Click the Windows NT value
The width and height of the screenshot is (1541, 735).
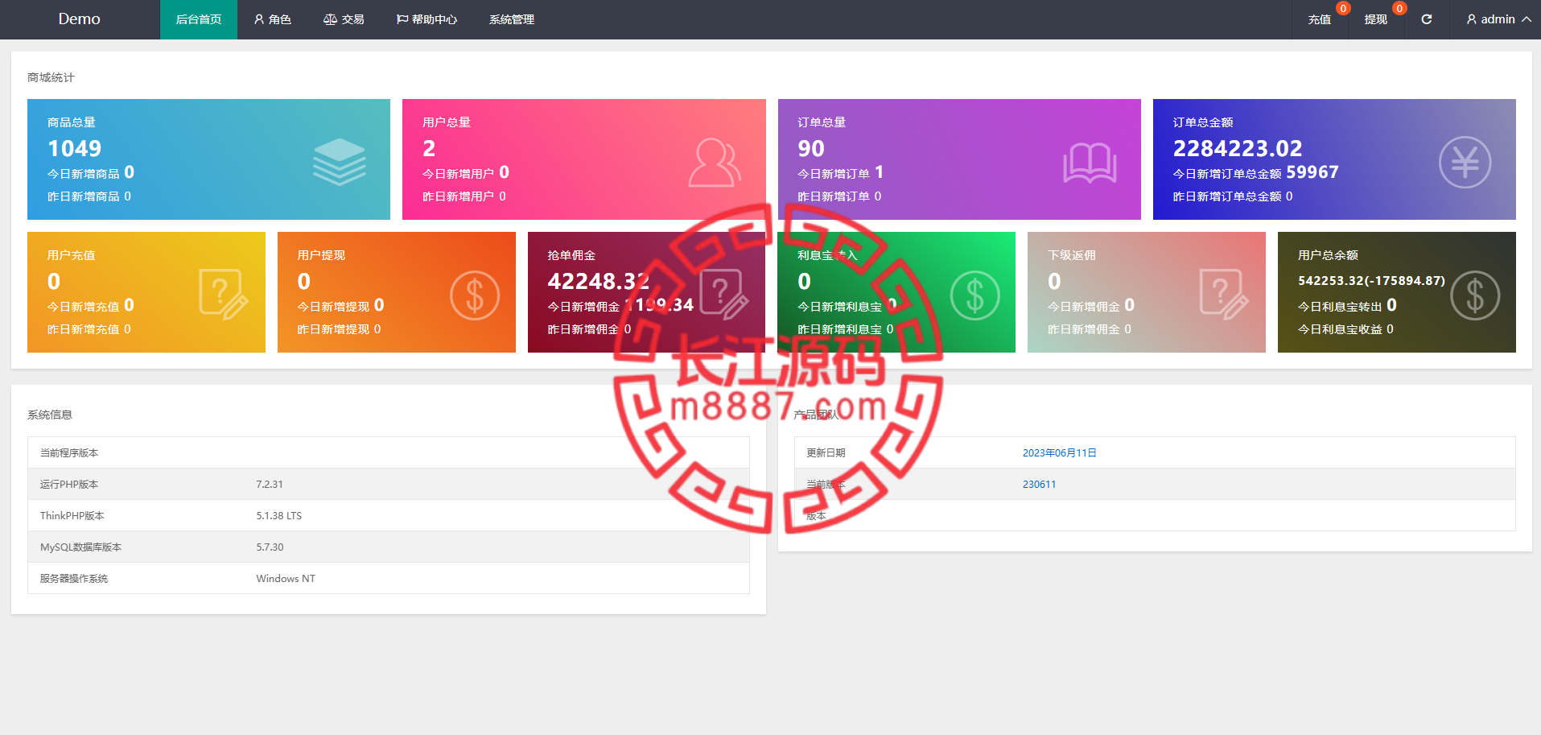tap(286, 579)
